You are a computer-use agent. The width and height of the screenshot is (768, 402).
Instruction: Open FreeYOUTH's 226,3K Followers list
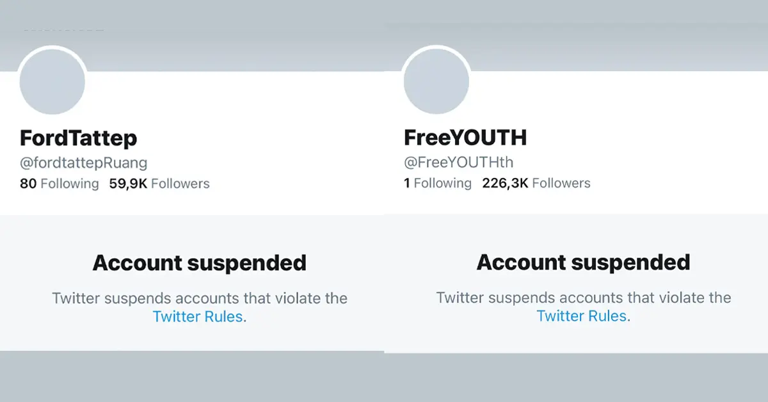click(x=536, y=184)
